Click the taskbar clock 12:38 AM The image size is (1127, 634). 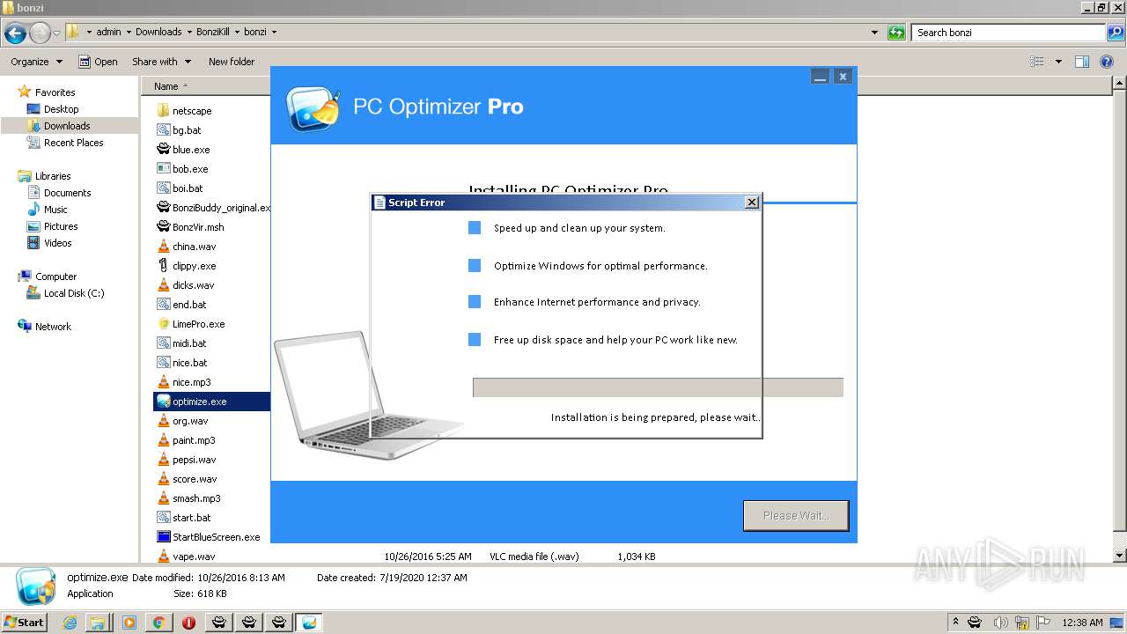tap(1082, 623)
